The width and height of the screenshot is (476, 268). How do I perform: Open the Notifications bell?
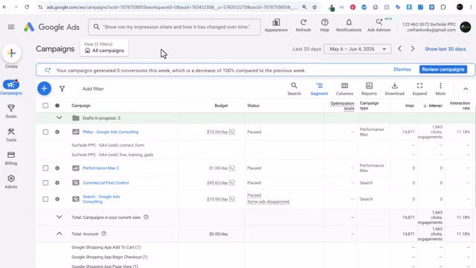tap(349, 25)
